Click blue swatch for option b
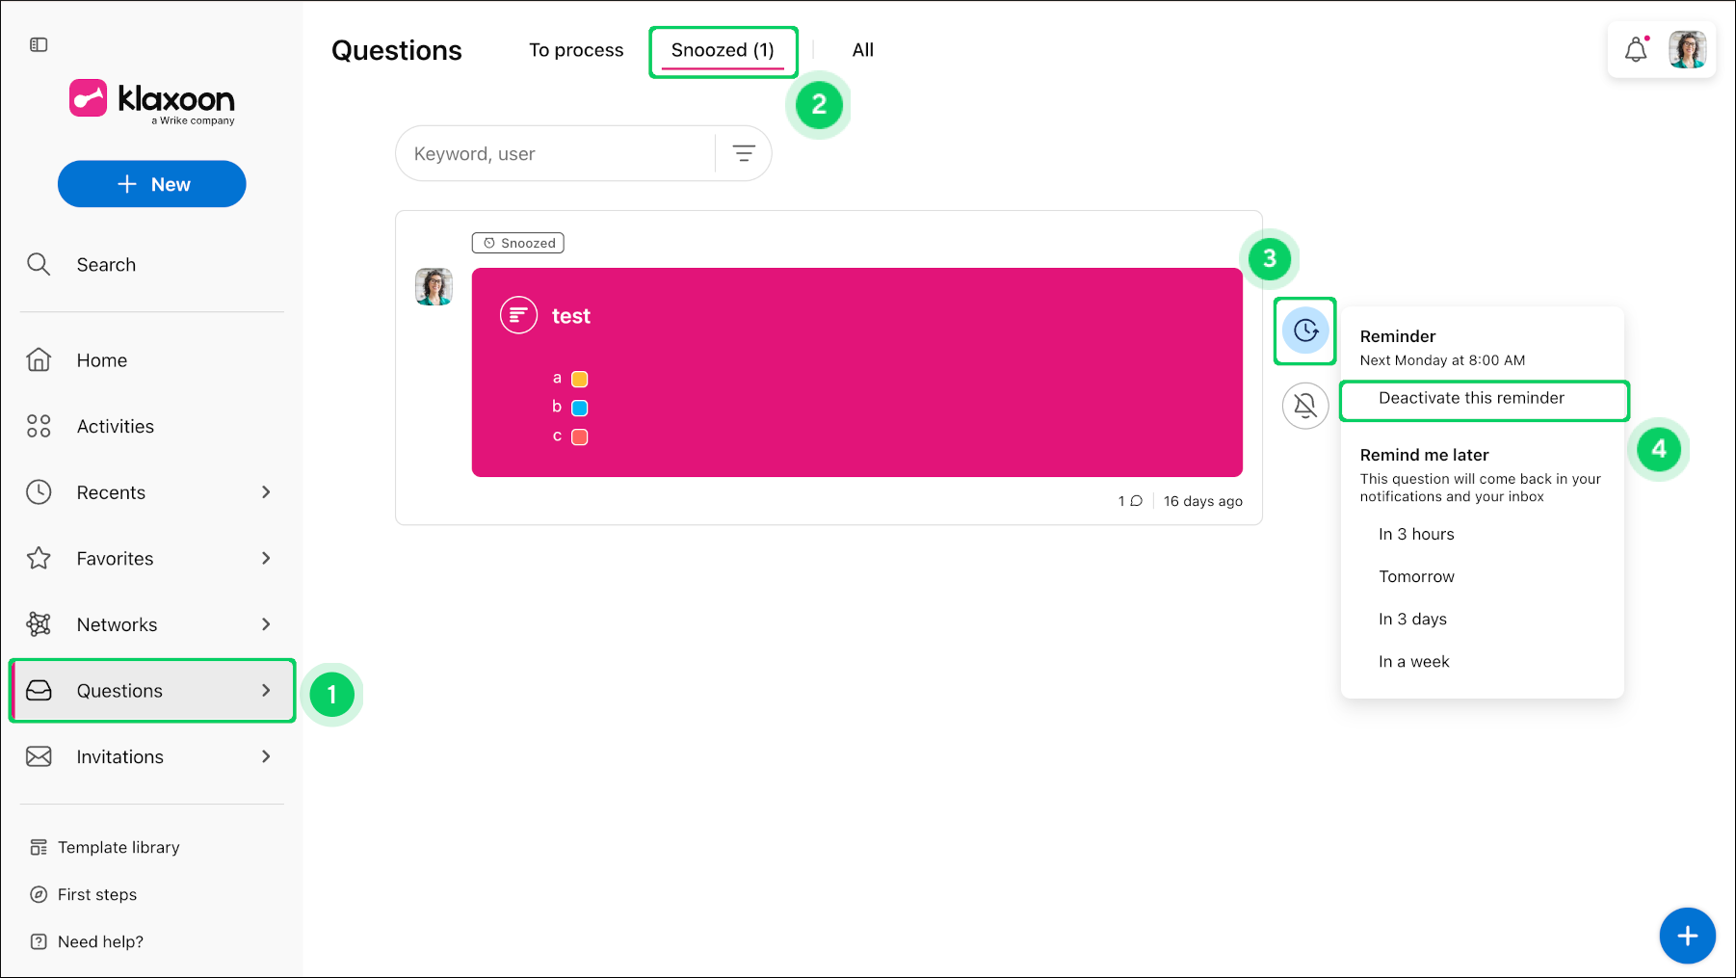The width and height of the screenshot is (1736, 978). coord(580,409)
